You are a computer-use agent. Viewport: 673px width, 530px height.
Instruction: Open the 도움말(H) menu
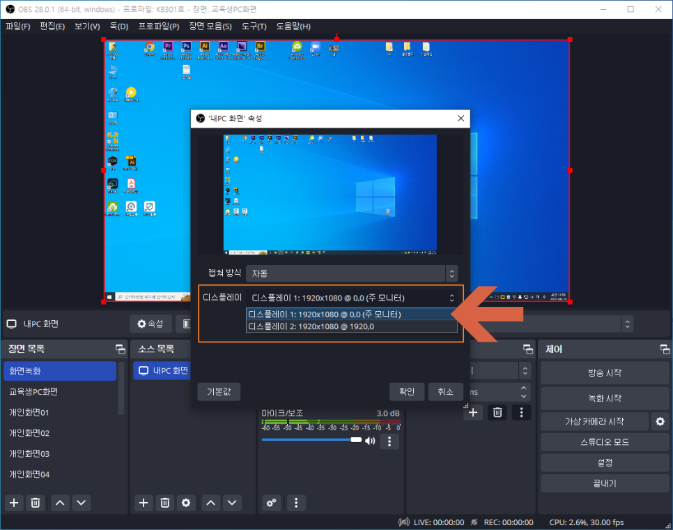coord(293,26)
